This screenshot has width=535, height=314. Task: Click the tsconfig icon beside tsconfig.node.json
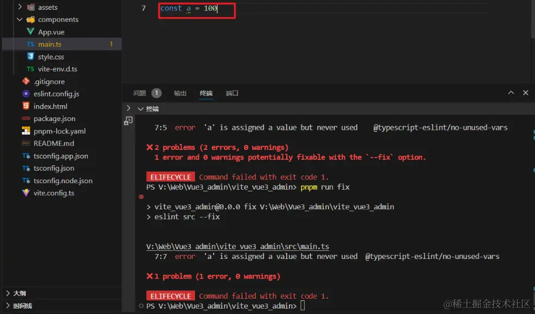pos(26,180)
